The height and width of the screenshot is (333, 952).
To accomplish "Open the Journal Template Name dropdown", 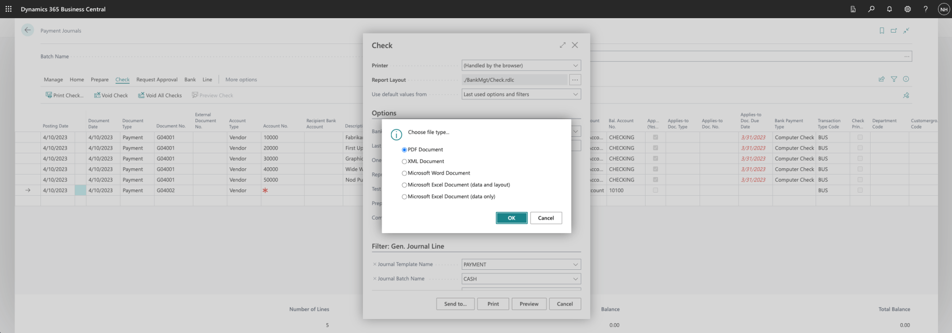I will (x=521, y=264).
